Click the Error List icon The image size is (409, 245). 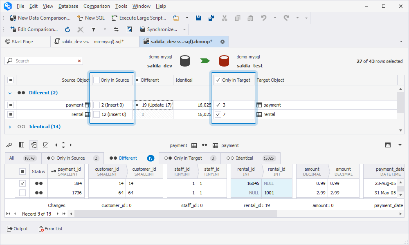[x=50, y=229]
